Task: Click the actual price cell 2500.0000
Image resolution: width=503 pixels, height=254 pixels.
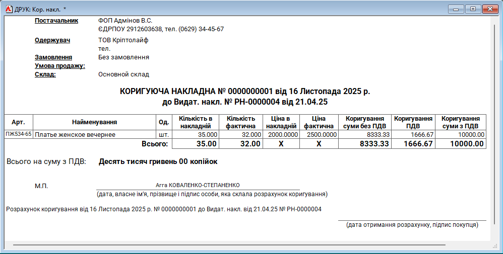Action: [319, 135]
